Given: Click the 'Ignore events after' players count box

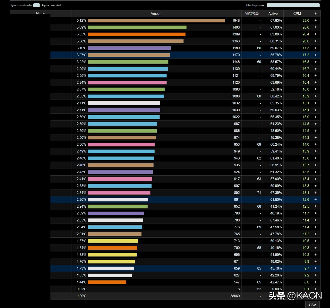Looking at the screenshot, I should tap(36, 5).
